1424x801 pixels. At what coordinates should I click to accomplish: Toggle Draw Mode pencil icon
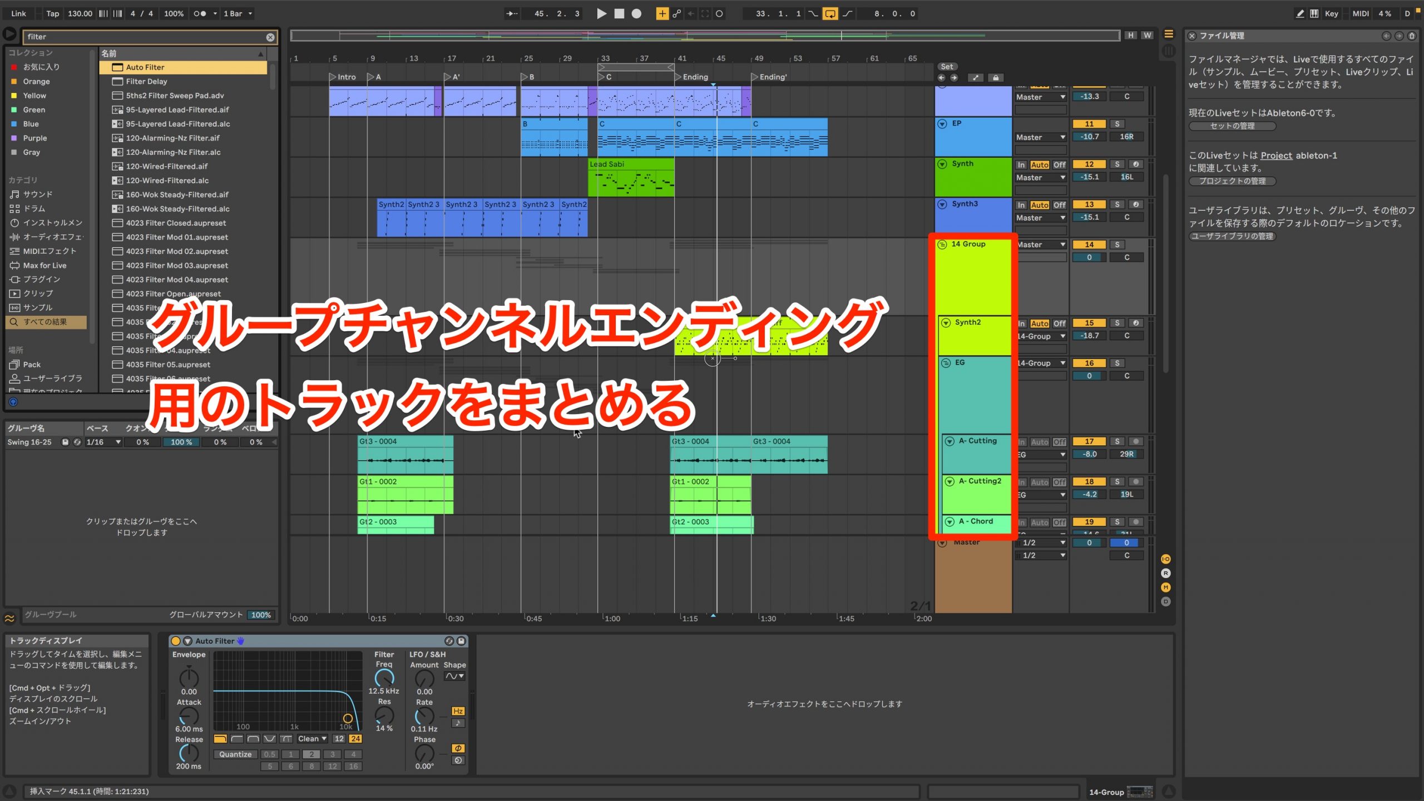pos(1299,13)
